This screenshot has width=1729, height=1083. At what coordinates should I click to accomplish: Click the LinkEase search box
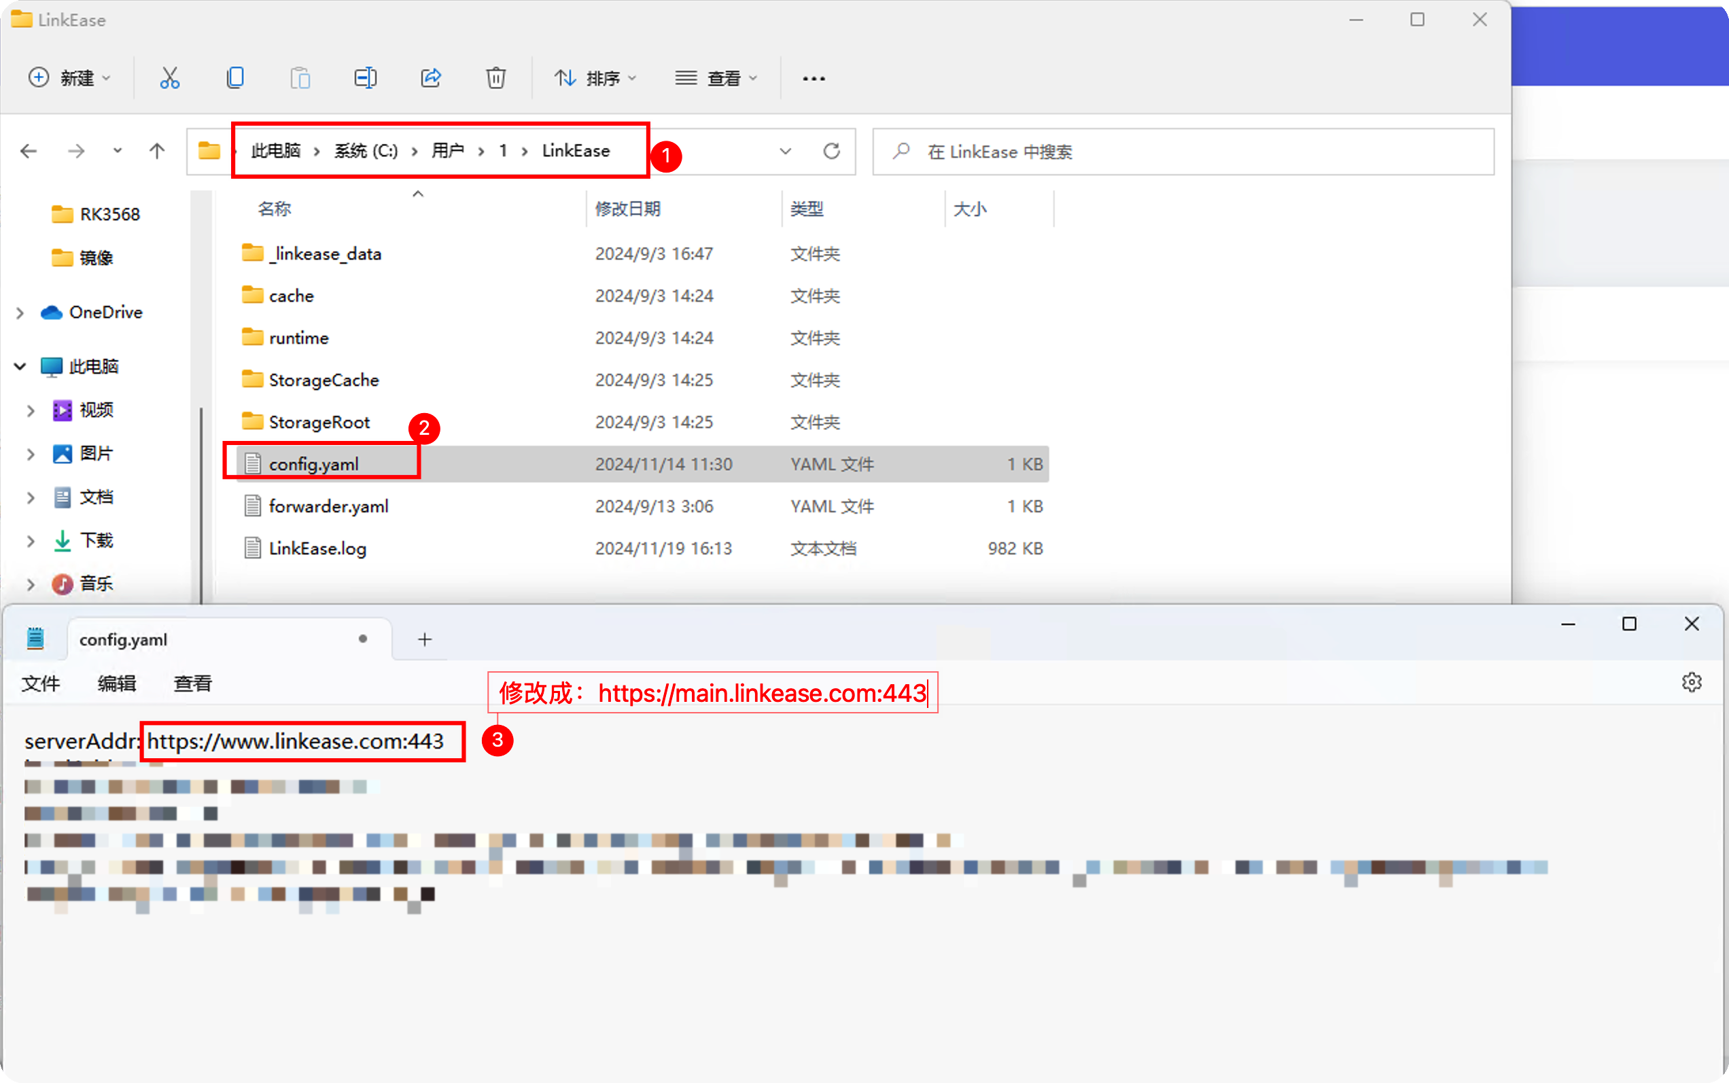[1183, 151]
